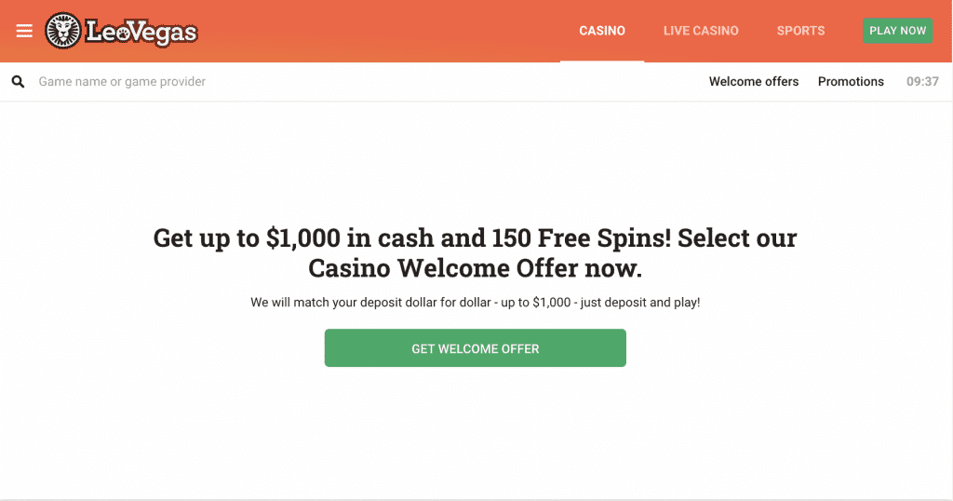The height and width of the screenshot is (501, 953).
Task: Switch to the Casino tab
Action: click(602, 31)
